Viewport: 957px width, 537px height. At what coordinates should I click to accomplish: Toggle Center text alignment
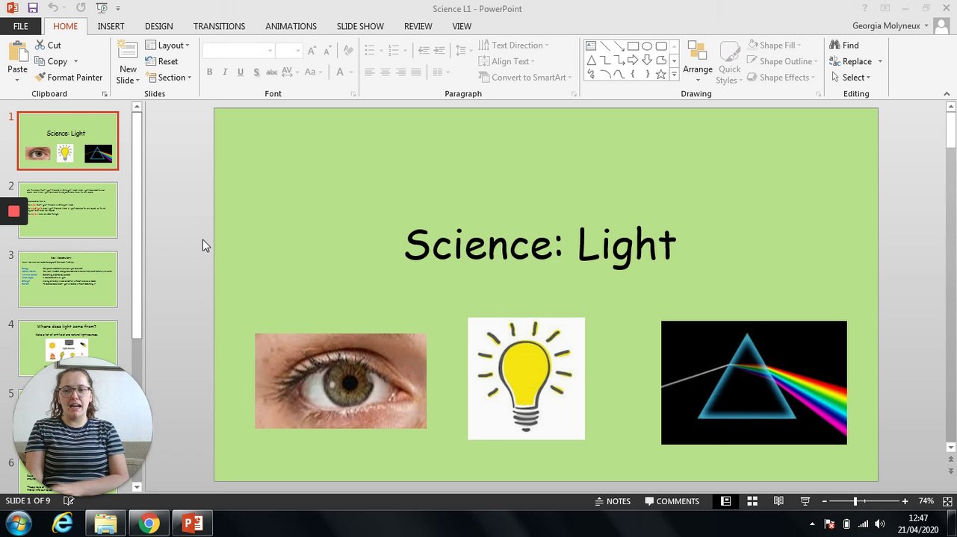click(x=385, y=72)
